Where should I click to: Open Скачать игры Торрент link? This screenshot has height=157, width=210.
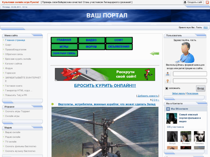17,111
